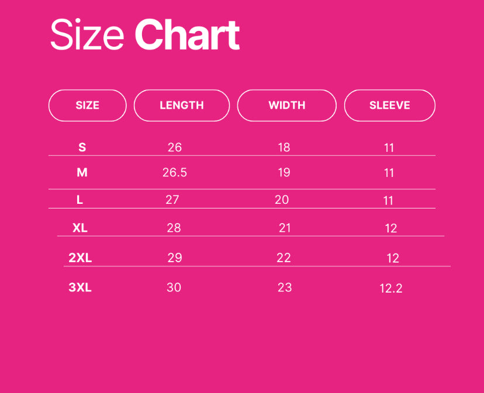The height and width of the screenshot is (393, 484).
Task: Click the 12.2 sleeve value for 3XL
Action: 390,288
